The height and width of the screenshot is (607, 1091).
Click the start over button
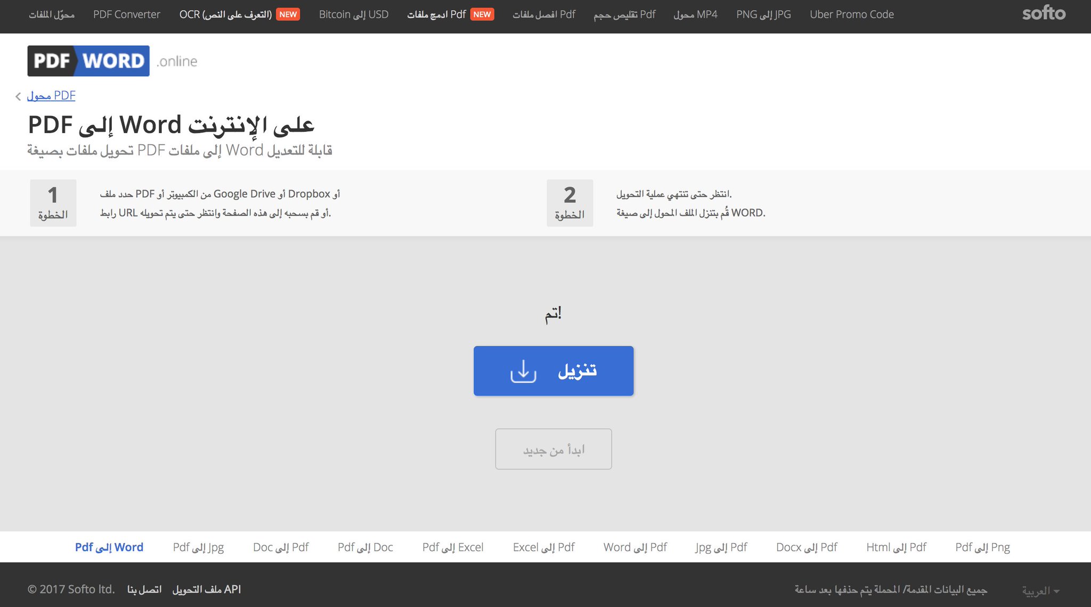[x=553, y=450]
